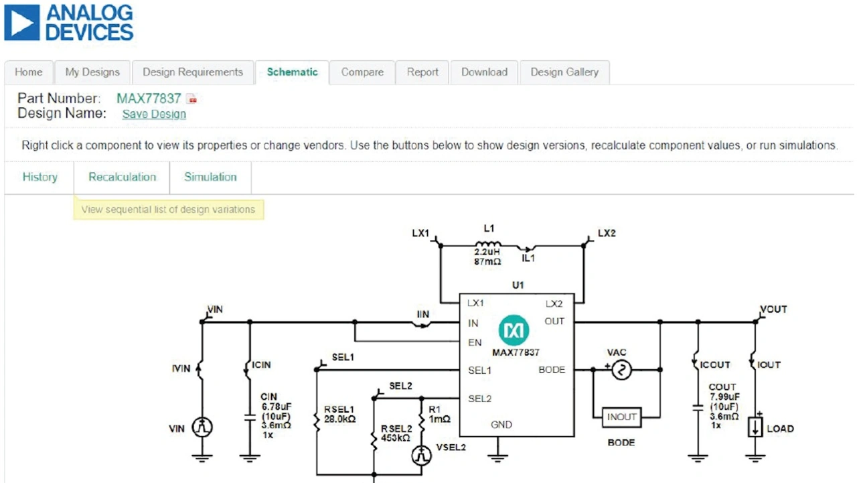
Task: Click the VIN voltage source symbol
Action: pos(202,427)
